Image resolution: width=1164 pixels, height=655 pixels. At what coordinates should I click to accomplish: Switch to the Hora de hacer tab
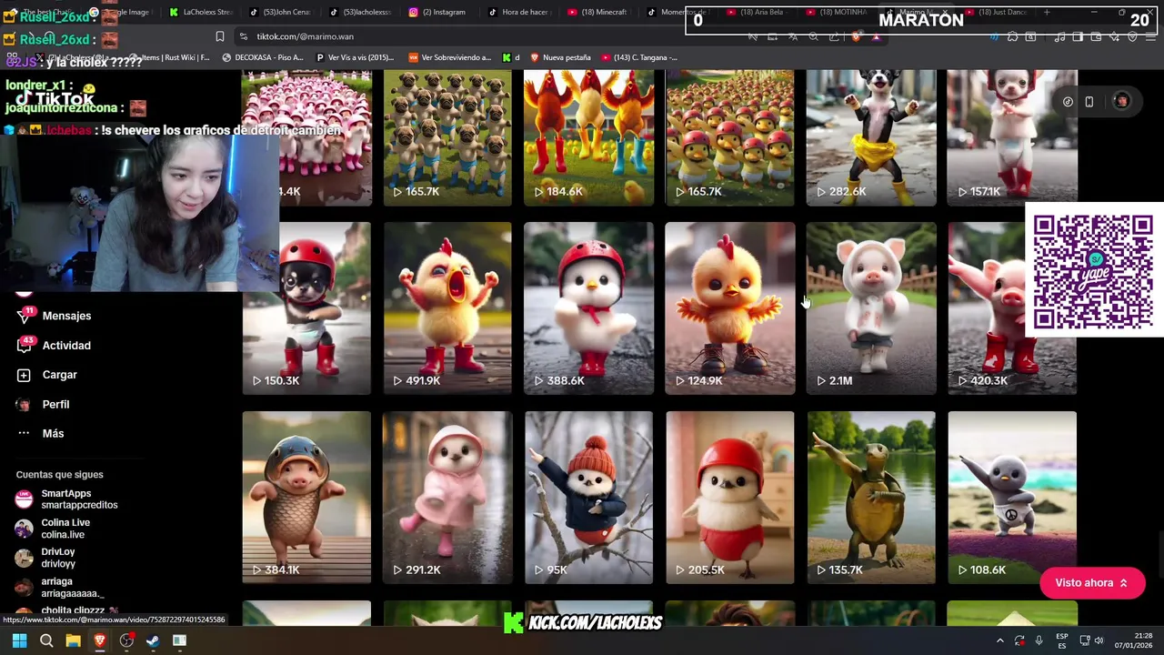click(517, 12)
